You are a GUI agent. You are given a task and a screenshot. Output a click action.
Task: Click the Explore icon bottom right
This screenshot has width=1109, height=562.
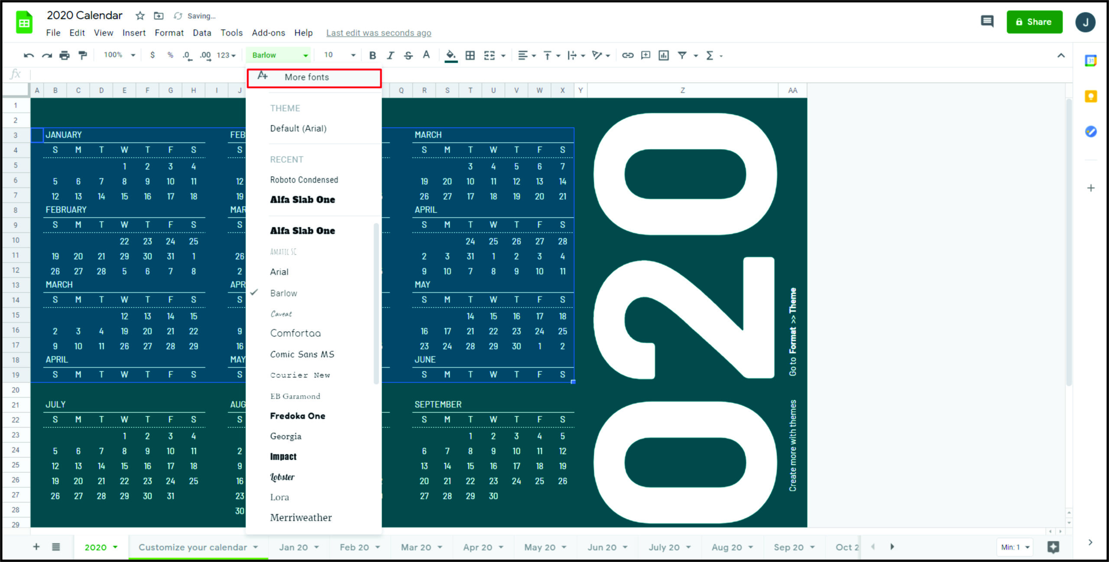(x=1053, y=547)
